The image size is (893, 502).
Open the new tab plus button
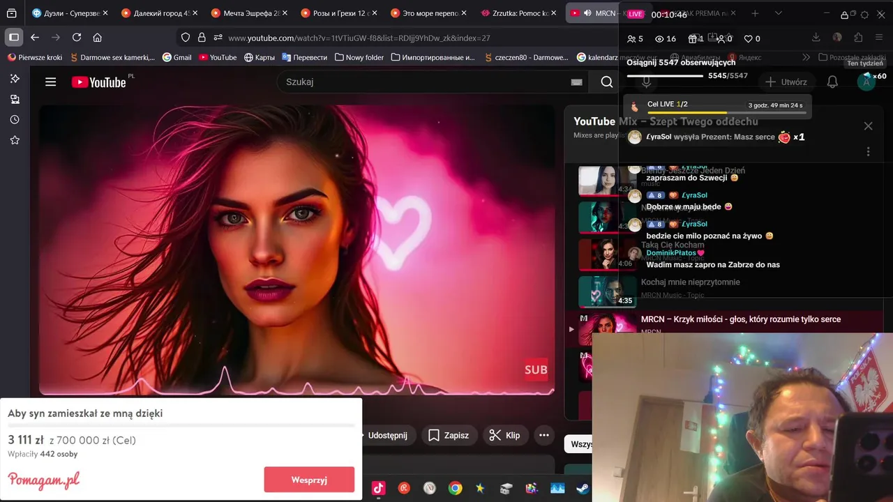click(x=755, y=13)
